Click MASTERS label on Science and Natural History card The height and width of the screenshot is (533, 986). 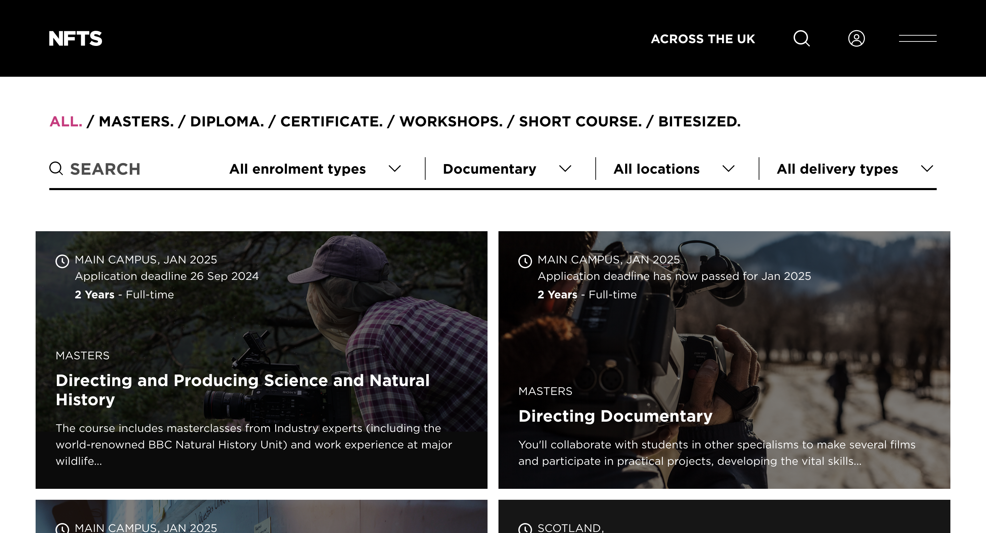(82, 355)
